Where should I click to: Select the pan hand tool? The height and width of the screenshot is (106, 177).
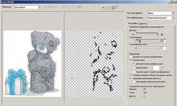click(x=117, y=7)
